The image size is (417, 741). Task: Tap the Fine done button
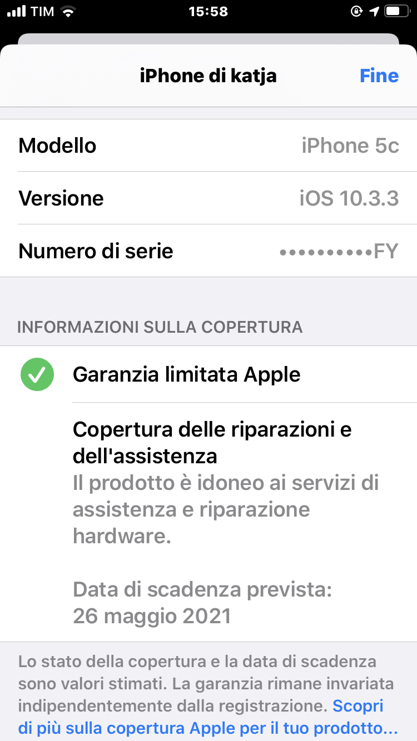pyautogui.click(x=379, y=76)
